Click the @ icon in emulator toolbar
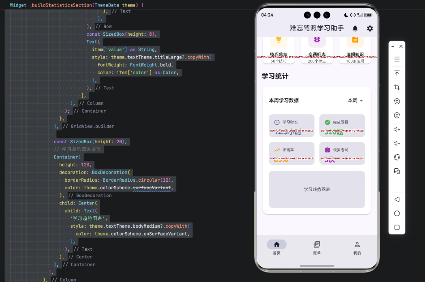The height and width of the screenshot is (282, 425). (397, 115)
